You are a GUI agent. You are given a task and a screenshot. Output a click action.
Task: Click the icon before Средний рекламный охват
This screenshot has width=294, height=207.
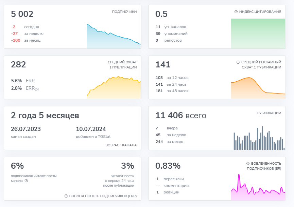coord(238,62)
